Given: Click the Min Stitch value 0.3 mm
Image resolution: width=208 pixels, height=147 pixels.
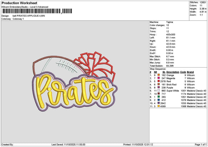Looking at the screenshot, I should pos(170,60).
